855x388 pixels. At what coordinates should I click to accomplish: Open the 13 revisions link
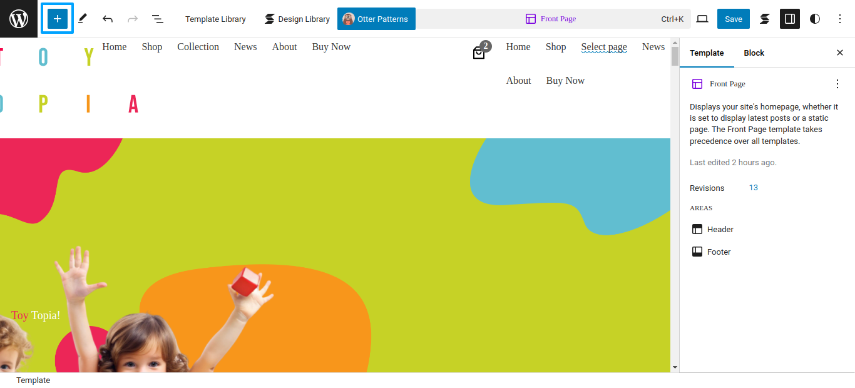[x=754, y=188]
